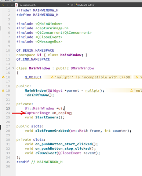This screenshot has height=176, width=142.
Task: Click the counter parameter on line 28
Action: 120,131
